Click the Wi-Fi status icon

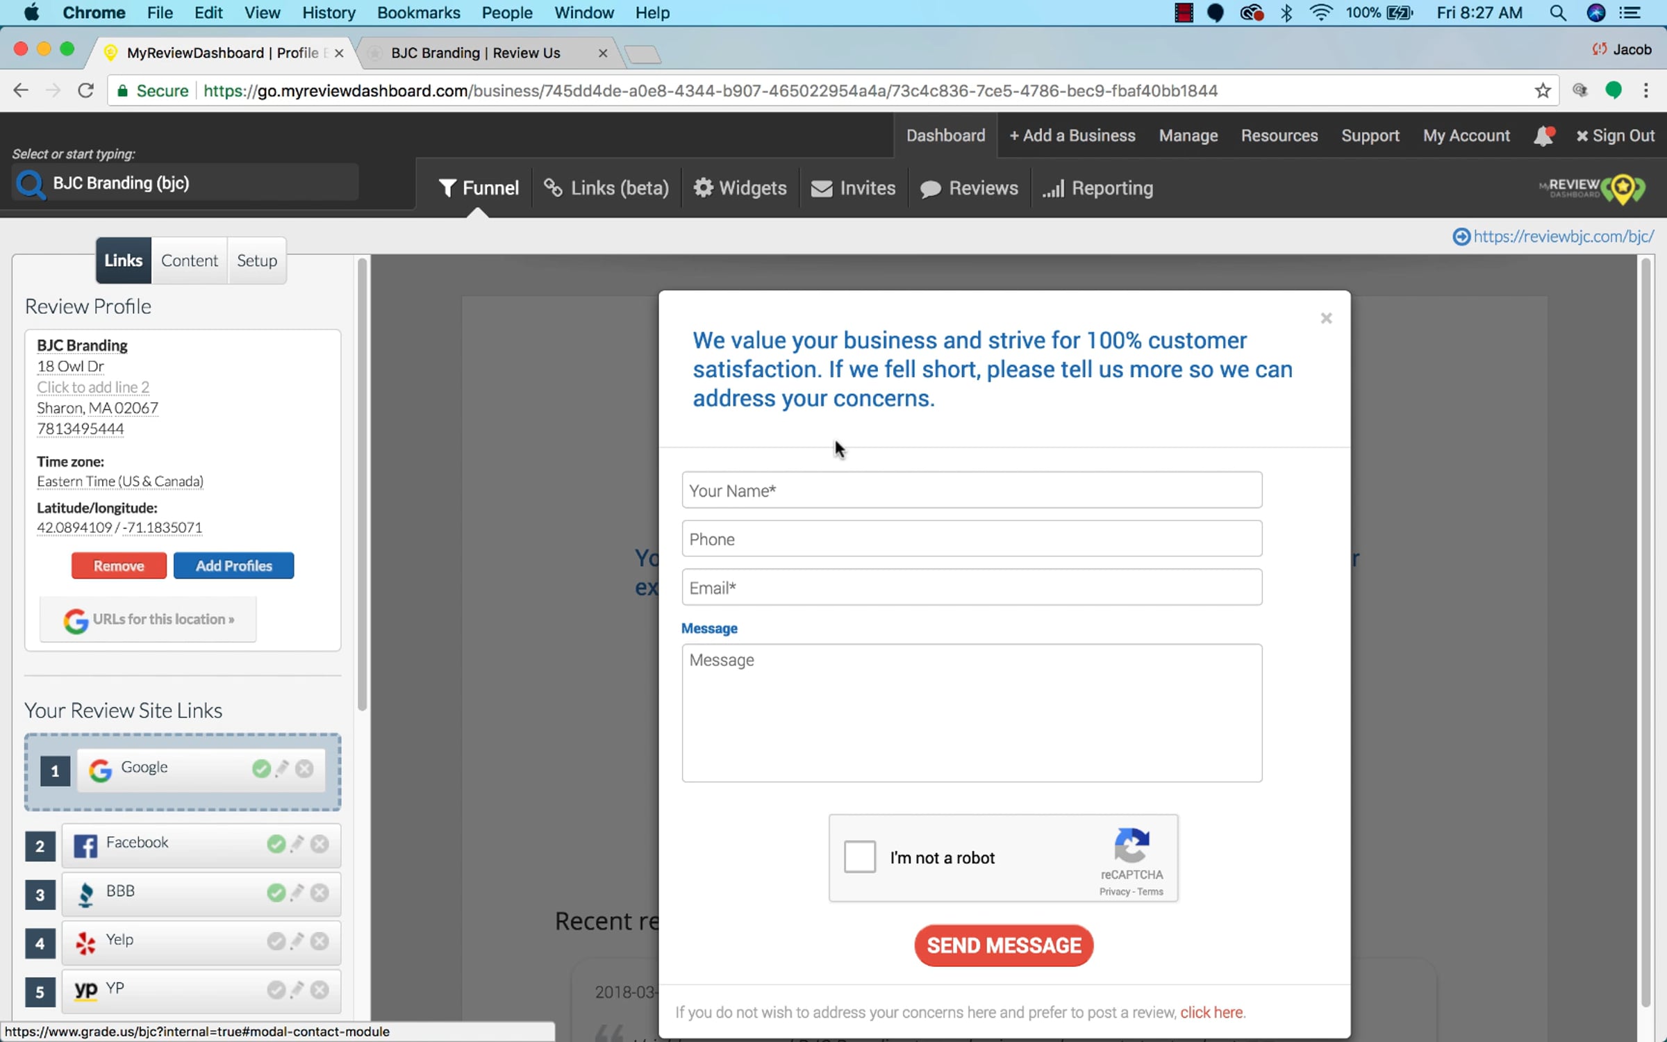1320,13
